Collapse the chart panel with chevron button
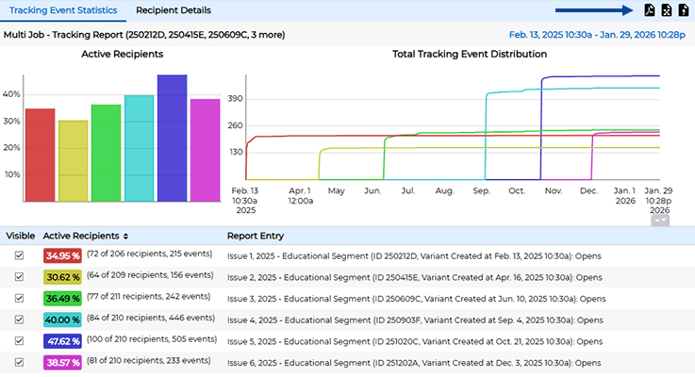Viewport: 695px width, 377px height. (660, 220)
